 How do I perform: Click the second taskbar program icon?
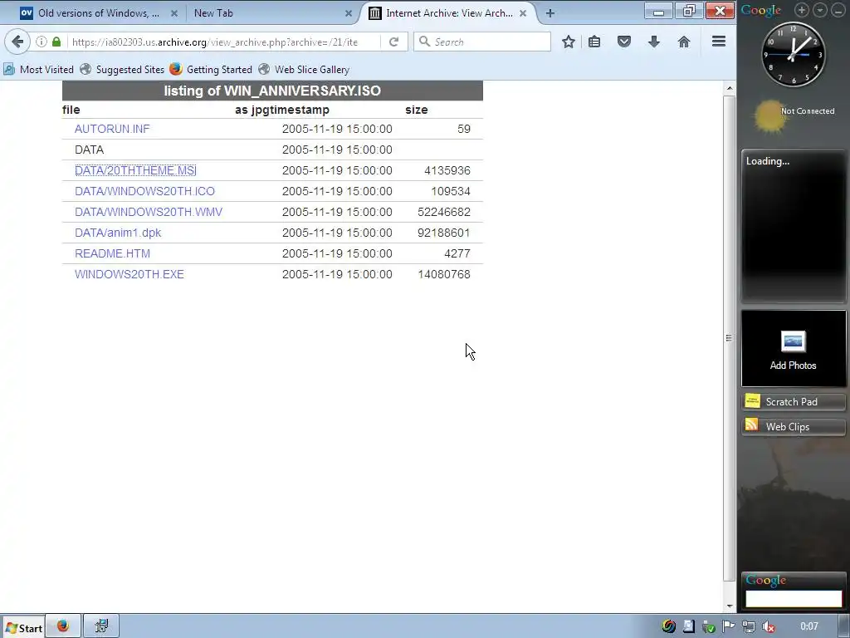pyautogui.click(x=100, y=626)
